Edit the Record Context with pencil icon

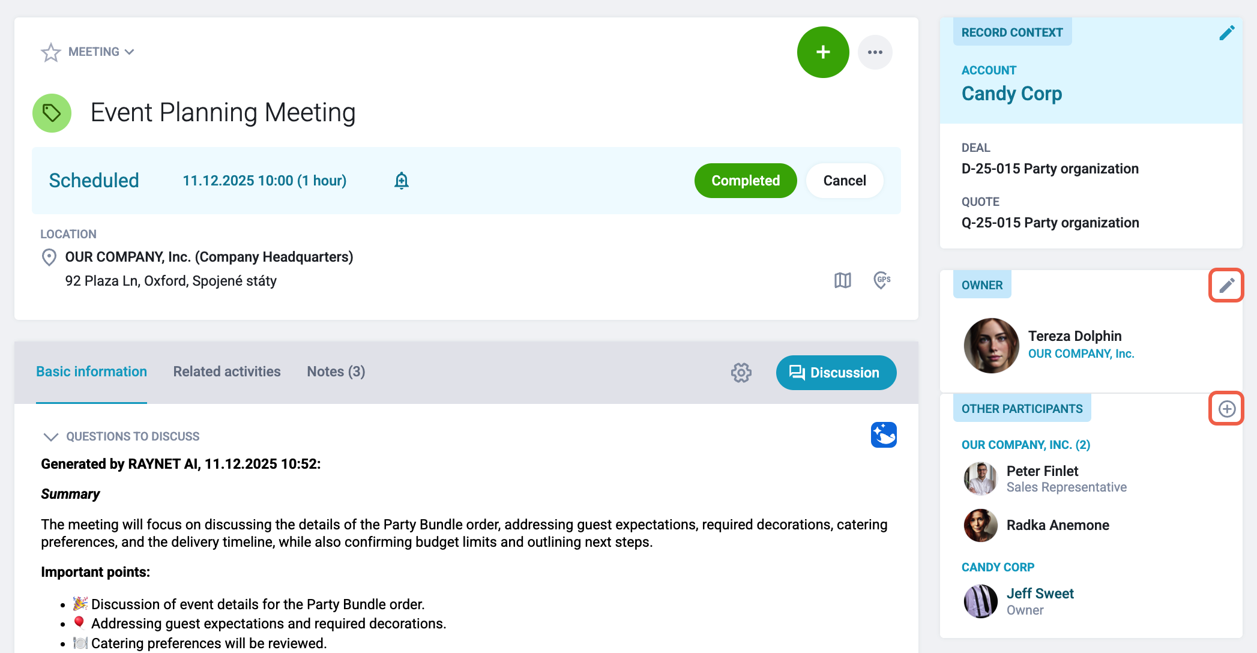[1227, 33]
